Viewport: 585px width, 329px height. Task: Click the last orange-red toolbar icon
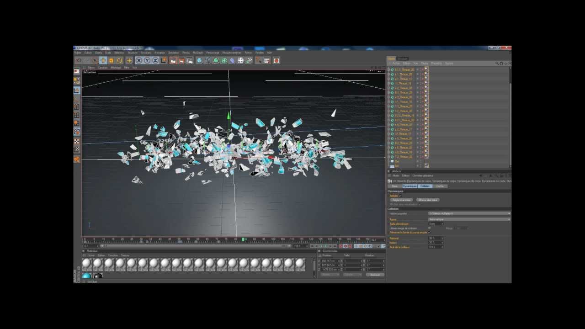coord(277,60)
